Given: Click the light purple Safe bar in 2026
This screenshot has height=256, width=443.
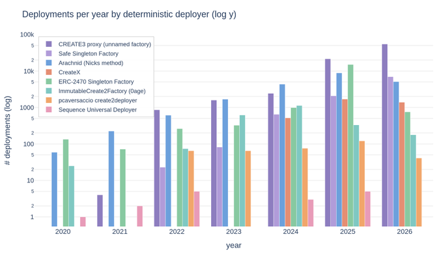Looking at the screenshot, I should tap(390, 152).
